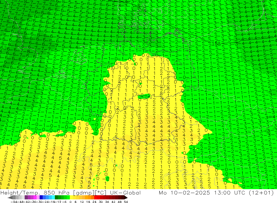Click the "-54" legend scale value
The image size is (277, 203).
tap(14, 202)
